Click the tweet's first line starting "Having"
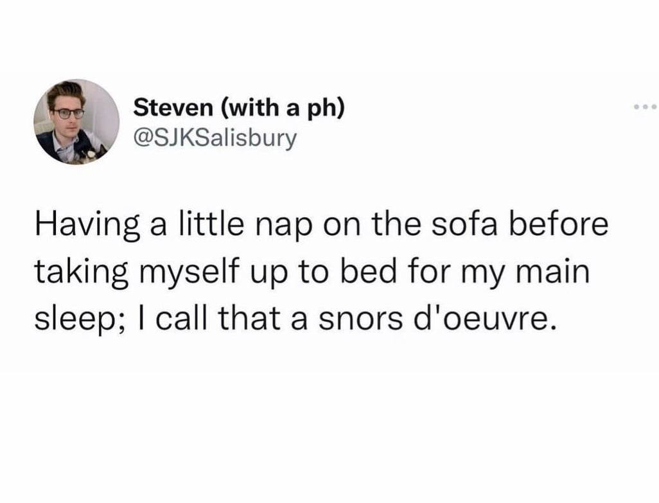 (x=321, y=227)
